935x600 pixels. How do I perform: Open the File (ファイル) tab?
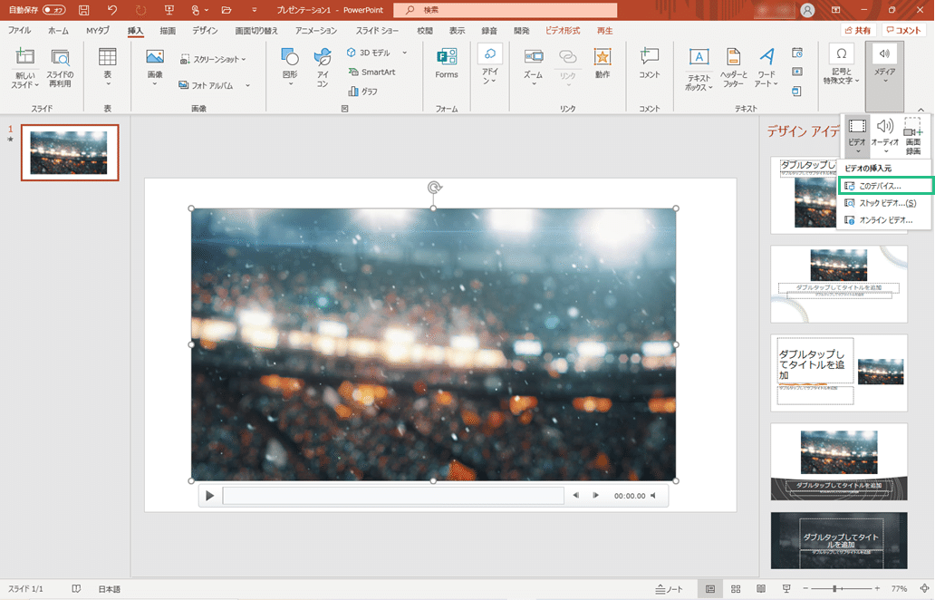19,31
